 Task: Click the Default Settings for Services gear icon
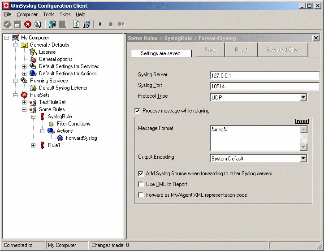point(33,66)
